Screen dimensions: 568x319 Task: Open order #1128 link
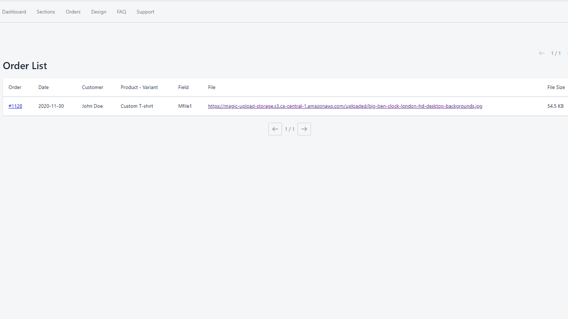pos(15,106)
